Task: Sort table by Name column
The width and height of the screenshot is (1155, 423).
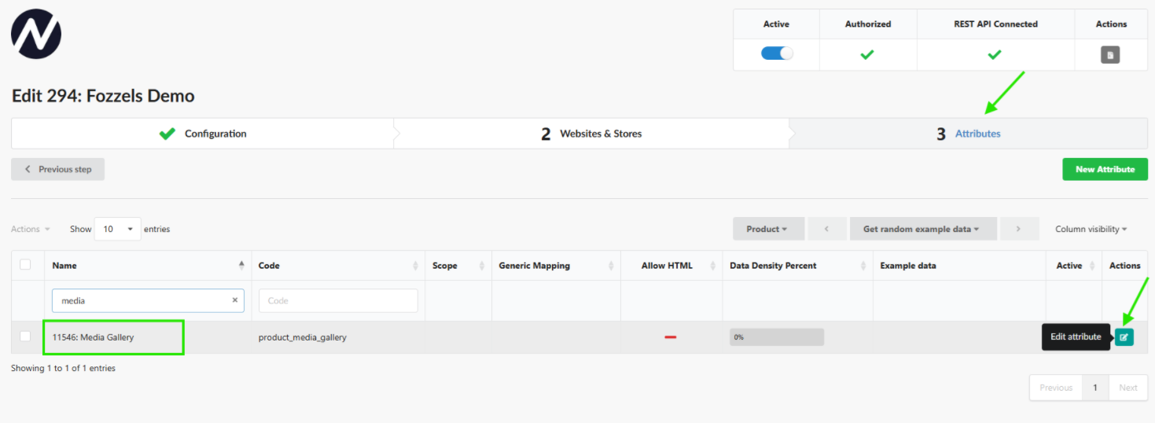Action: pyautogui.click(x=148, y=266)
